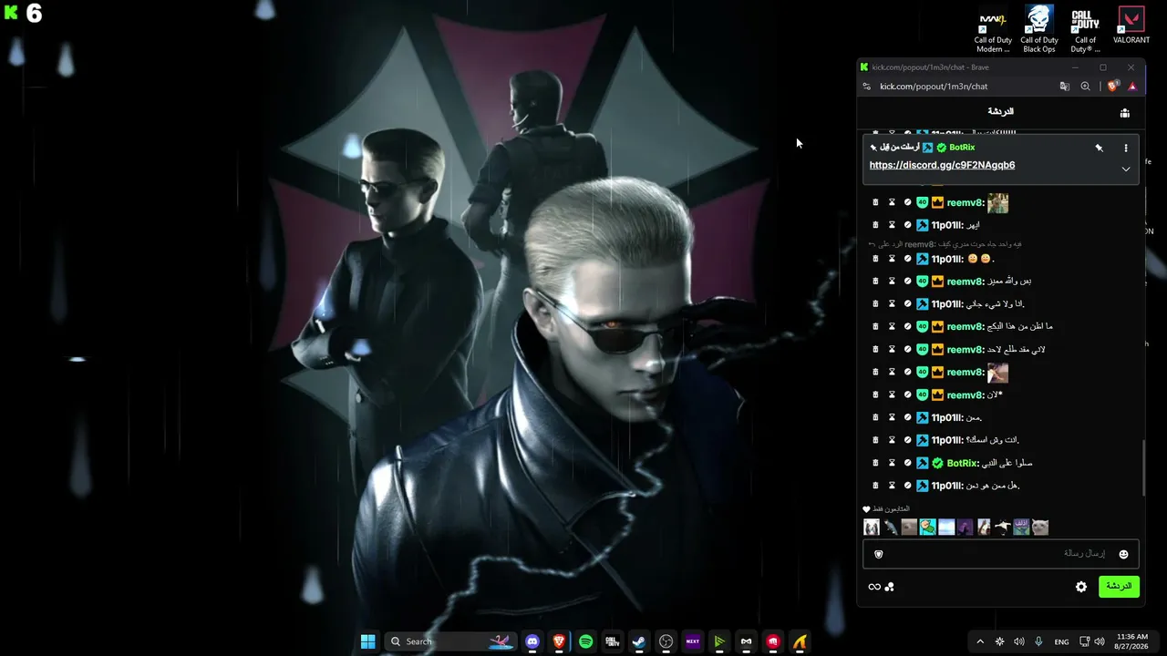
Task: Show hidden tray icons chevron
Action: (980, 641)
